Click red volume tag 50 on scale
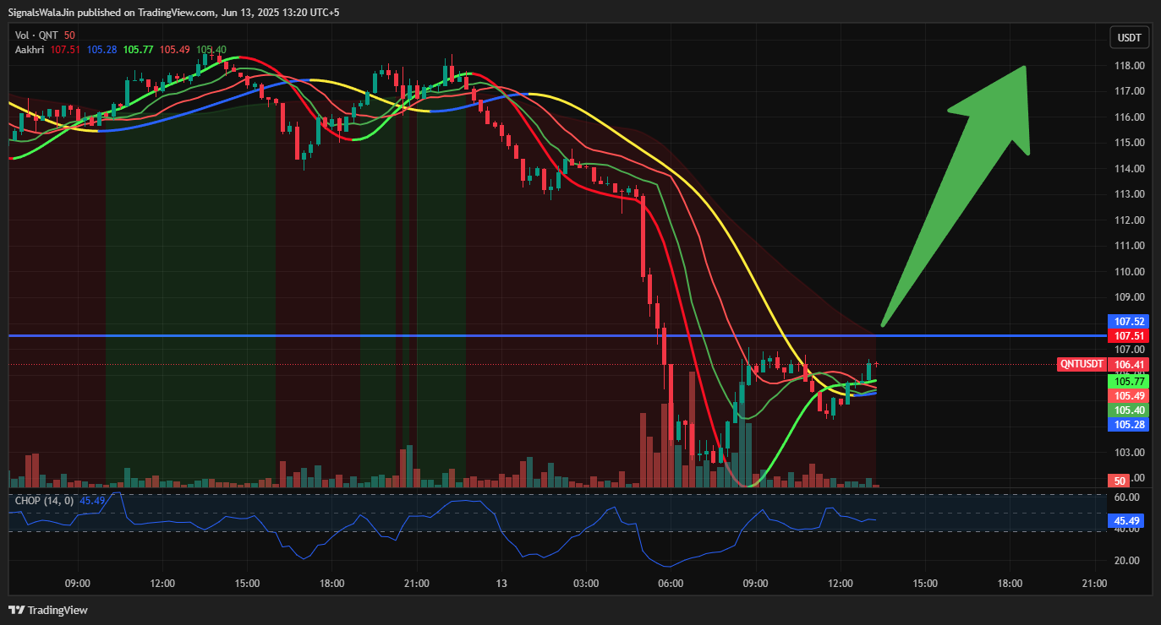The height and width of the screenshot is (625, 1161). click(1120, 481)
